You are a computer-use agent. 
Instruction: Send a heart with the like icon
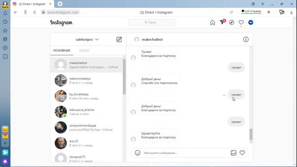(242, 153)
